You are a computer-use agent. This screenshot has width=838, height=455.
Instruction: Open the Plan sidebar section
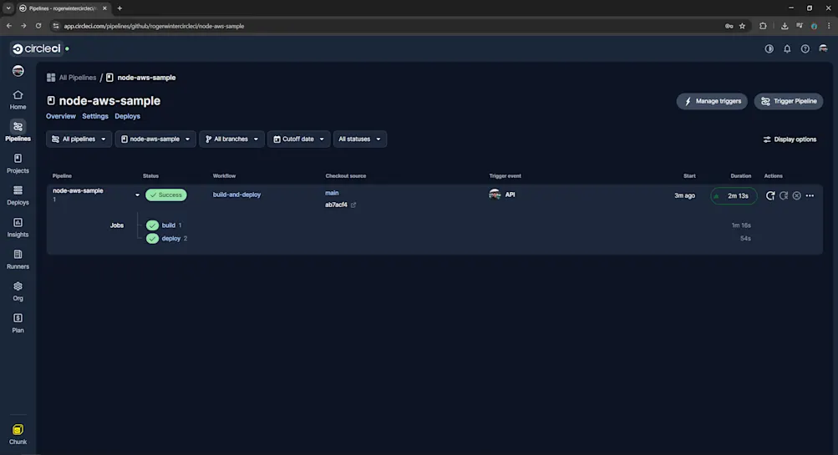(18, 323)
